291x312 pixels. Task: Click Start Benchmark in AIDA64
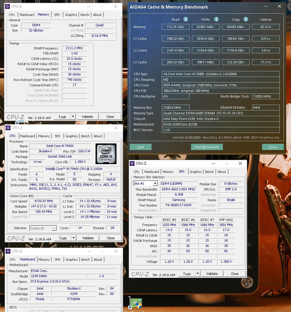pyautogui.click(x=207, y=147)
